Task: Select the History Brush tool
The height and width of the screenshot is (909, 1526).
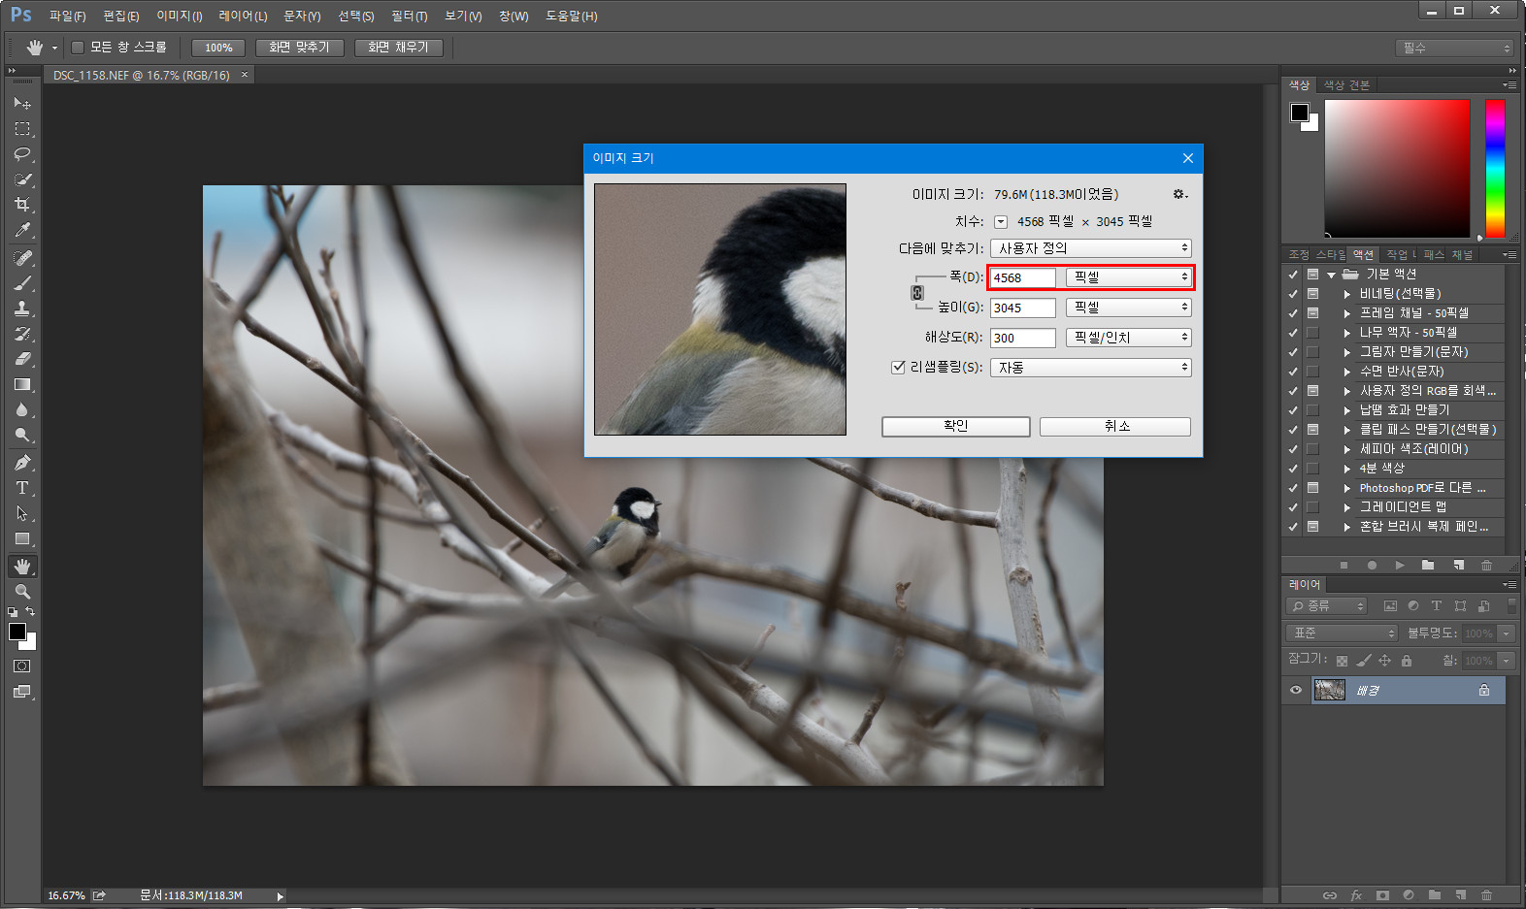Action: click(22, 334)
